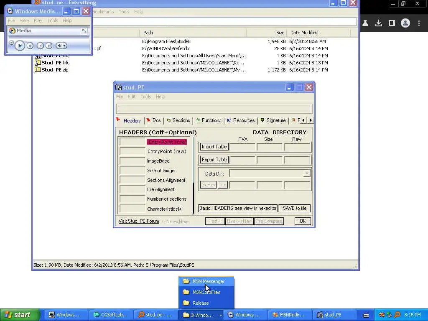Image resolution: width=428 pixels, height=321 pixels.
Task: Switch to the Functions tab
Action: [209, 120]
